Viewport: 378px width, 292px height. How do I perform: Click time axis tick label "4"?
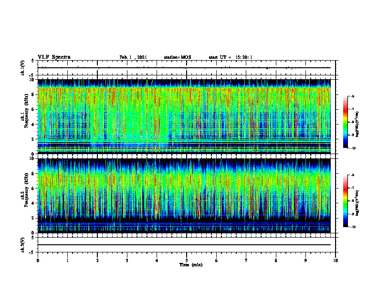pos(157,261)
